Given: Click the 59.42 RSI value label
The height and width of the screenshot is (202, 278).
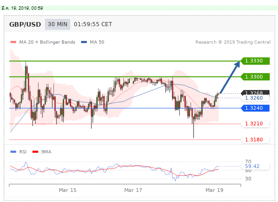Looking at the screenshot, I should [x=255, y=166].
